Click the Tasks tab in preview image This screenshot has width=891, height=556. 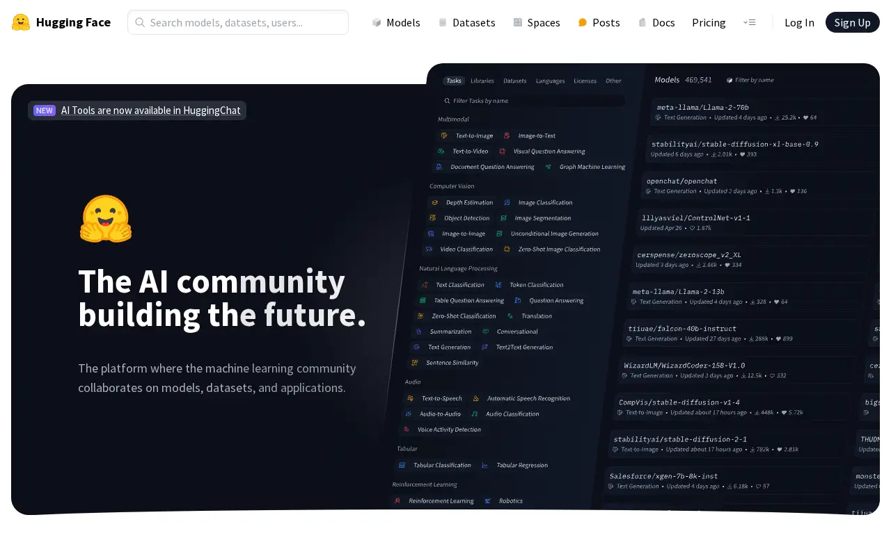[454, 81]
